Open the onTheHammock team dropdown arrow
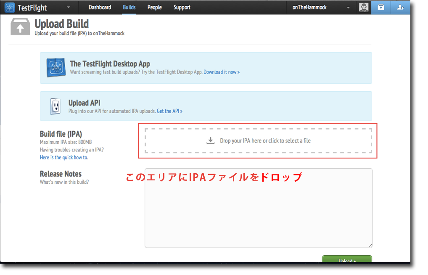The height and width of the screenshot is (275, 428). coord(348,8)
